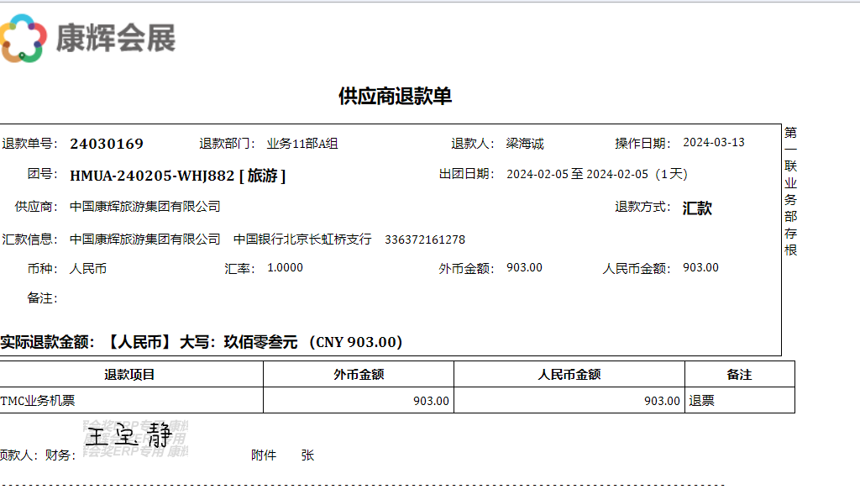
Task: Click the 供应商退款单 document title
Action: [395, 96]
